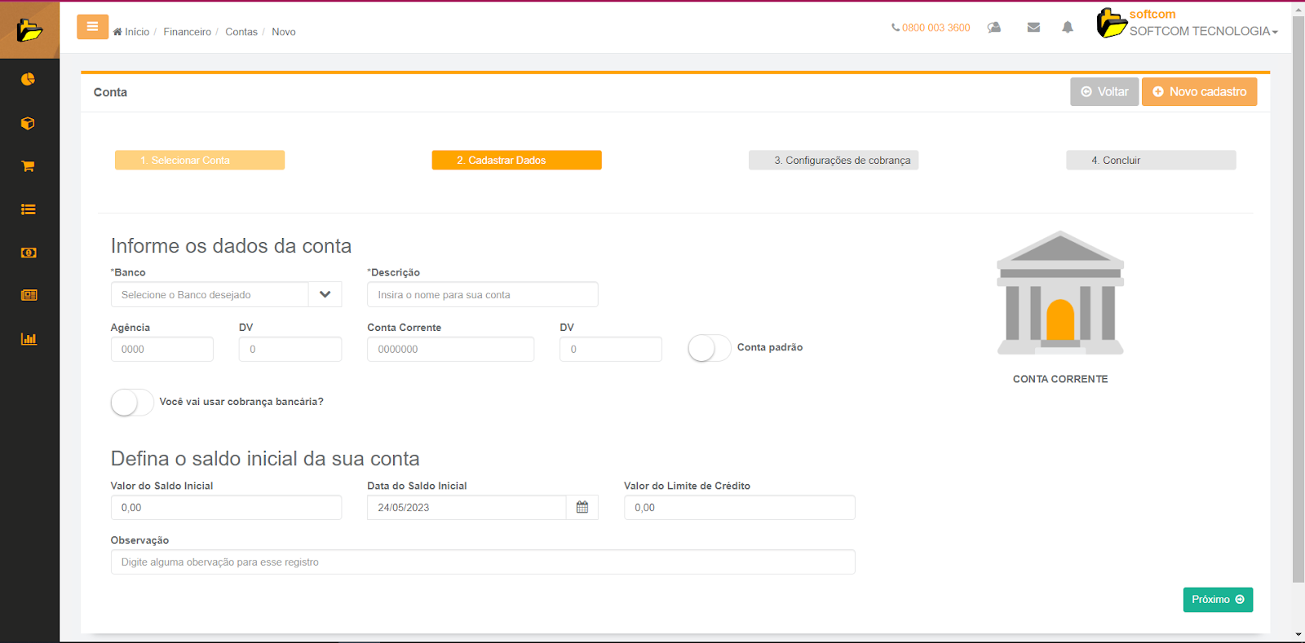Open the calendar date picker for saldo inicial

click(x=582, y=508)
